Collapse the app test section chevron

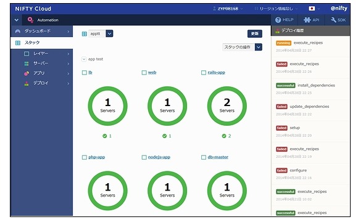[x=84, y=59]
